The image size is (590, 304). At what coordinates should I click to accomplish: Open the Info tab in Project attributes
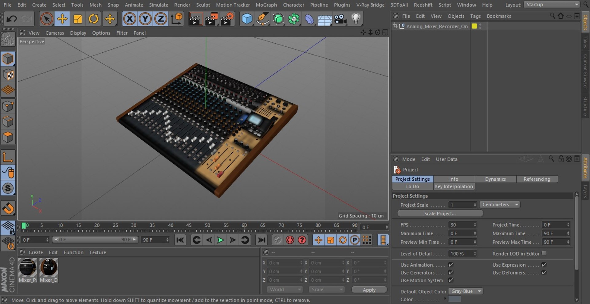click(x=454, y=179)
